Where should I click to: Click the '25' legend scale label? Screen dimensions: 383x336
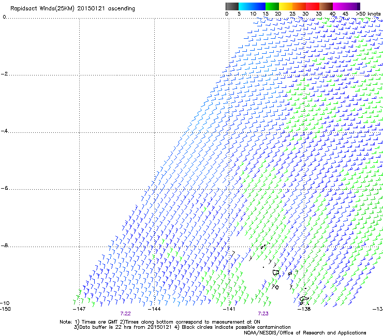[292, 14]
